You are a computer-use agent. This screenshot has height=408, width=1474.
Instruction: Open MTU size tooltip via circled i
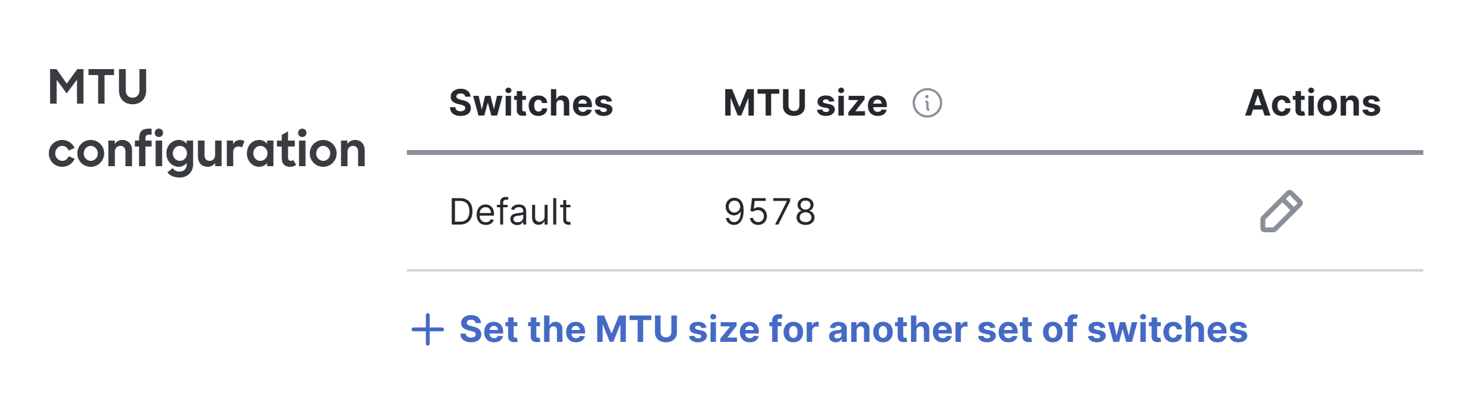[927, 103]
